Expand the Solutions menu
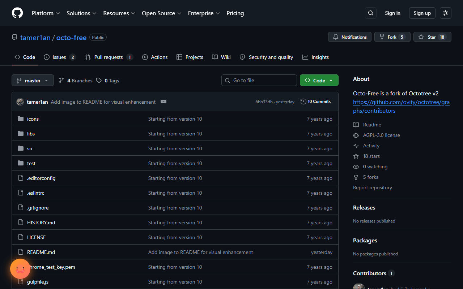The width and height of the screenshot is (463, 289). pos(81,13)
